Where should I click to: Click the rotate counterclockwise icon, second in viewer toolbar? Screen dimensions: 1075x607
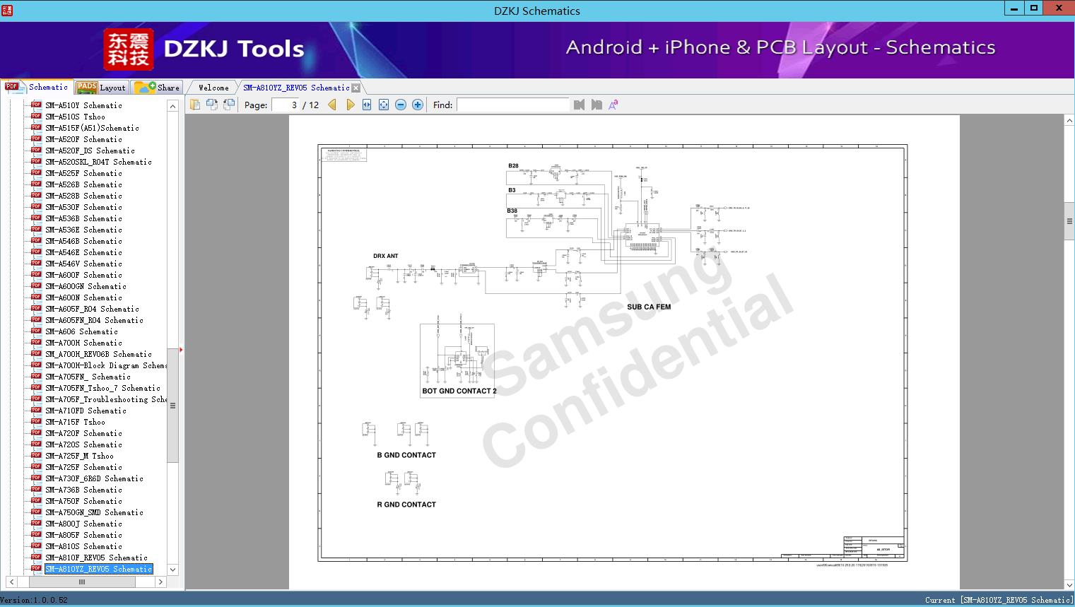[211, 105]
